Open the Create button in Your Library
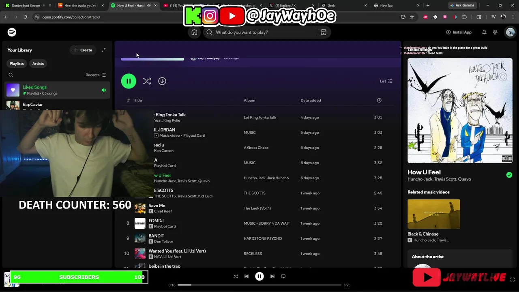 [83, 50]
